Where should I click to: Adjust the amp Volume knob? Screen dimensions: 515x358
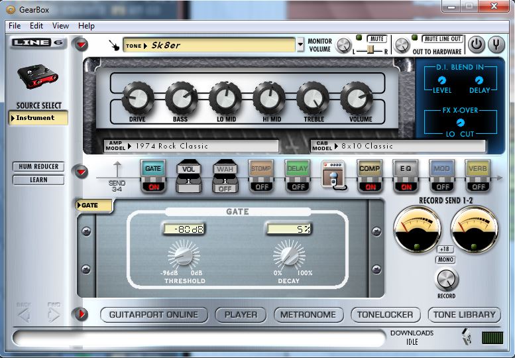(x=357, y=98)
